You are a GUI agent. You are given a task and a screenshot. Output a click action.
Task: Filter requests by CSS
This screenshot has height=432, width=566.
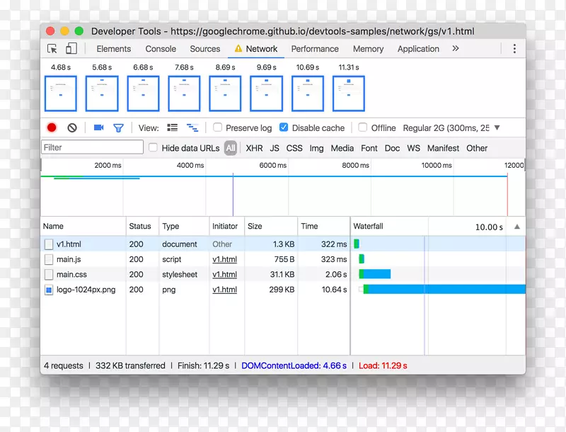[x=294, y=148]
